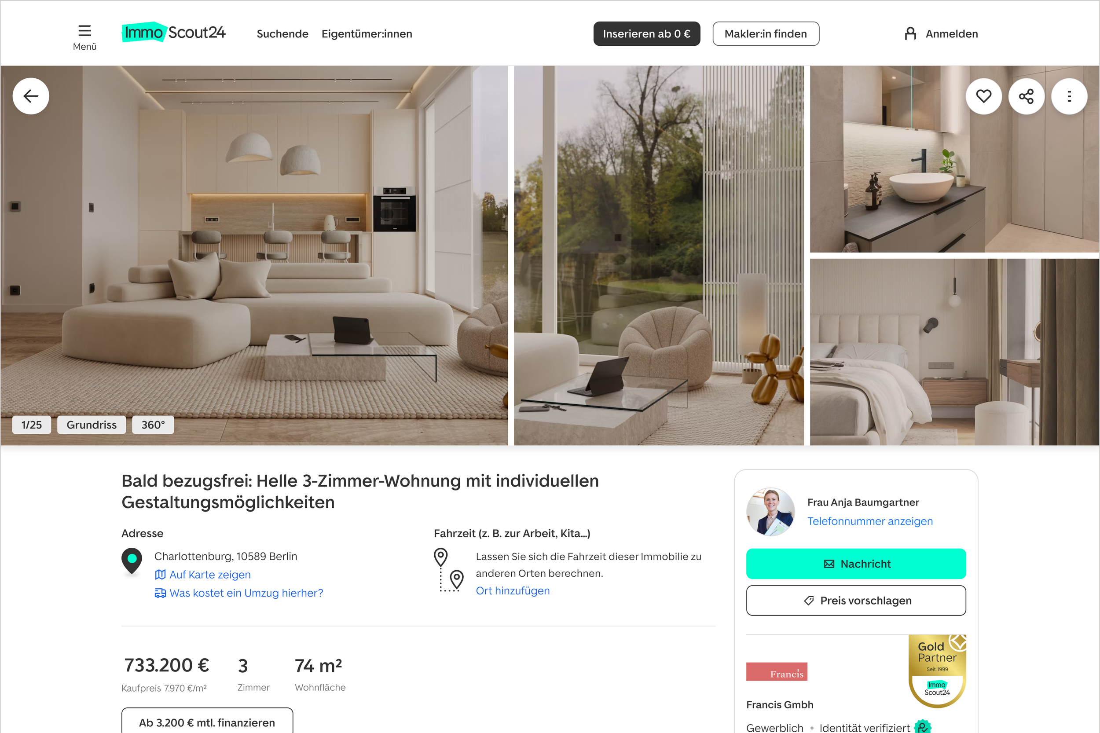Click the agent's profile photo
The height and width of the screenshot is (733, 1100).
click(770, 511)
